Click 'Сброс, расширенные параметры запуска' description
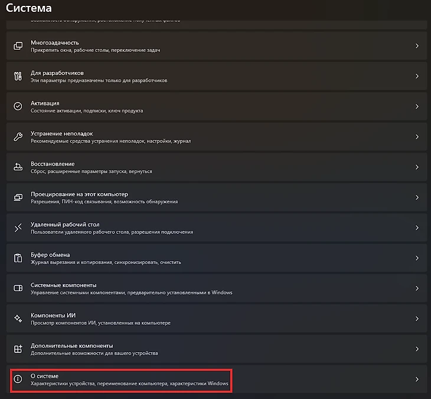The width and height of the screenshot is (431, 399). 91,172
